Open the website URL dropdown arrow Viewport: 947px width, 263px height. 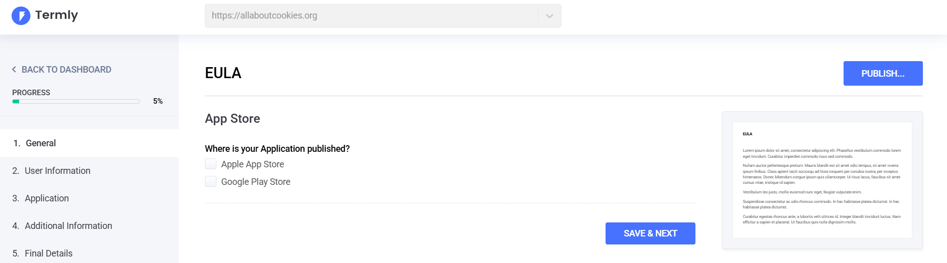pos(549,16)
